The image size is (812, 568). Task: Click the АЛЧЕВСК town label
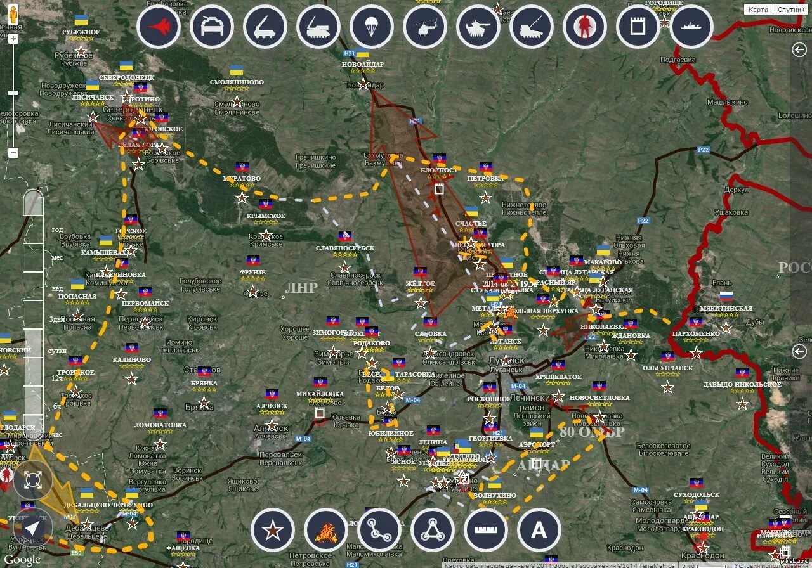pos(272,406)
